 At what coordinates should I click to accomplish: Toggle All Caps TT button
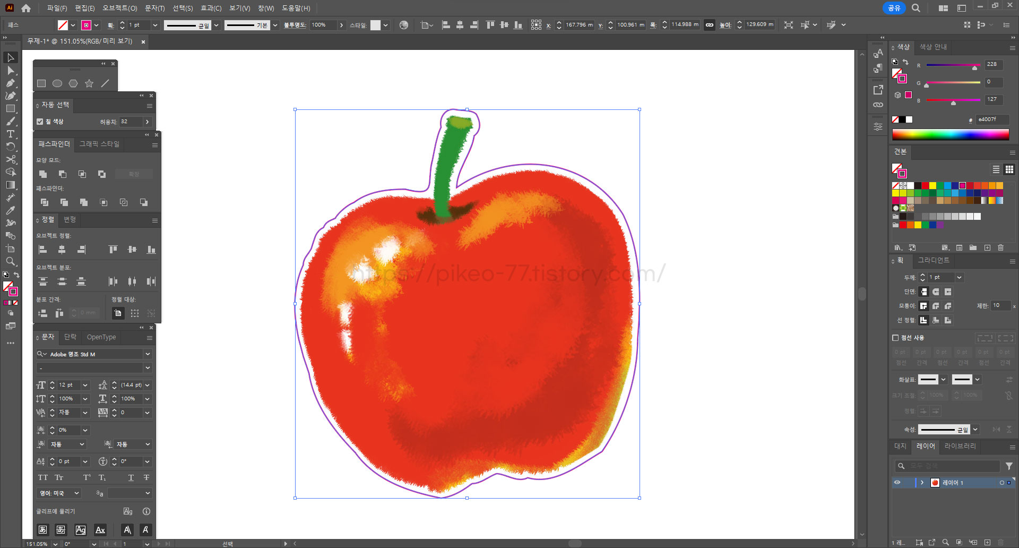[x=43, y=477]
